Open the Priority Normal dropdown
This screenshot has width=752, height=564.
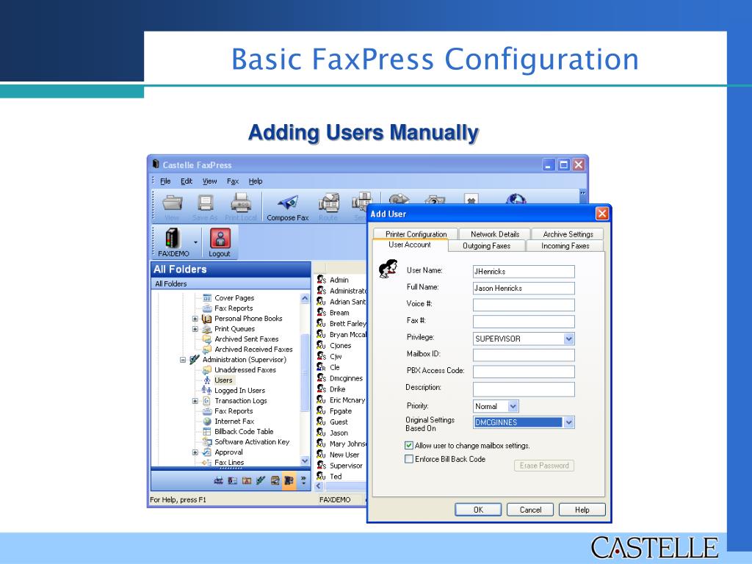click(513, 406)
